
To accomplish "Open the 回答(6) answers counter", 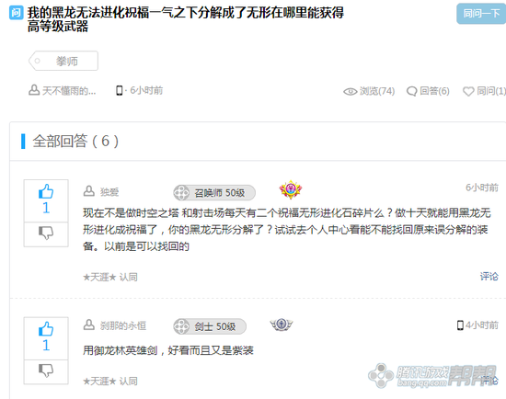I will pos(428,91).
